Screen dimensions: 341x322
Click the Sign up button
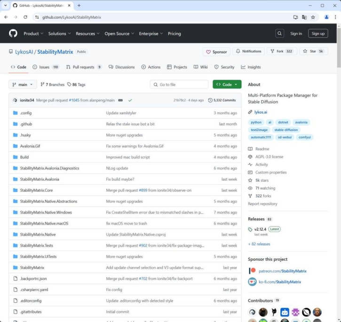click(x=318, y=33)
